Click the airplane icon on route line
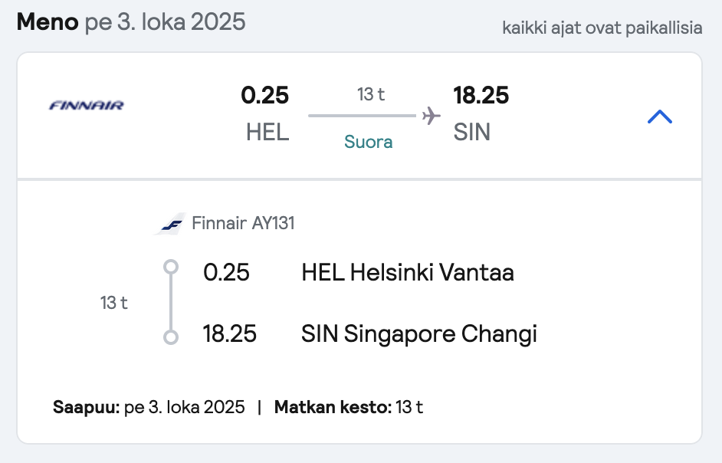The height and width of the screenshot is (463, 722). point(431,116)
